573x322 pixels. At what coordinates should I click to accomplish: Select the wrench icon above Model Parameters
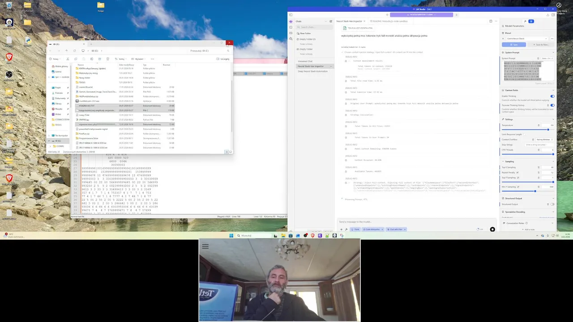(x=525, y=21)
